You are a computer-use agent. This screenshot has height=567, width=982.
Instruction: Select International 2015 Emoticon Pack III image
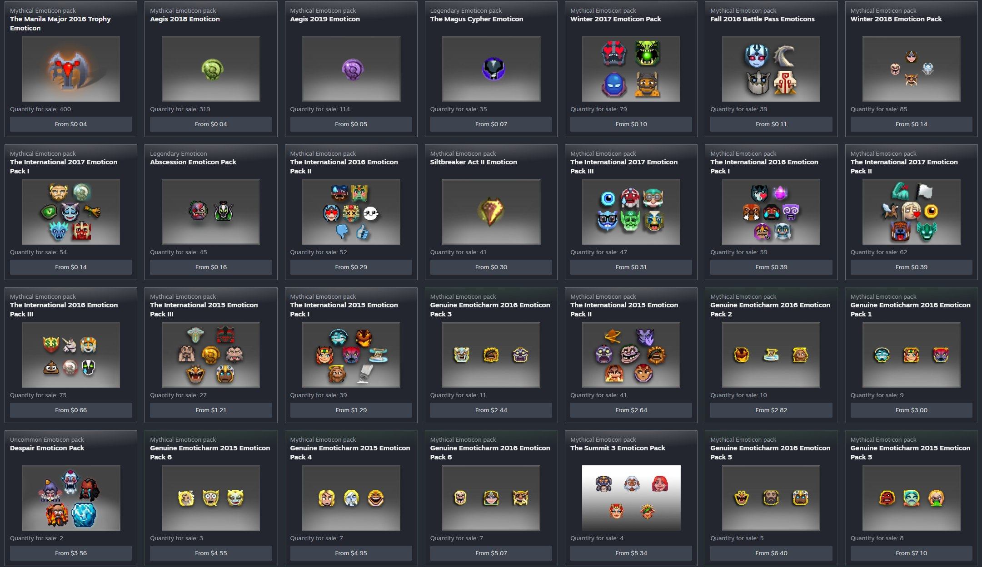pos(211,355)
